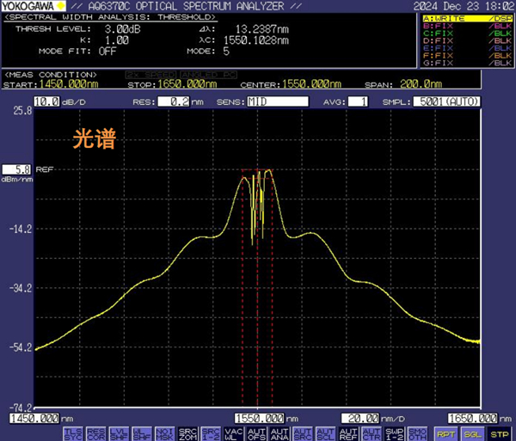Click the SMO OTH smoothing icon
Image resolution: width=516 pixels, height=441 pixels.
pyautogui.click(x=416, y=432)
